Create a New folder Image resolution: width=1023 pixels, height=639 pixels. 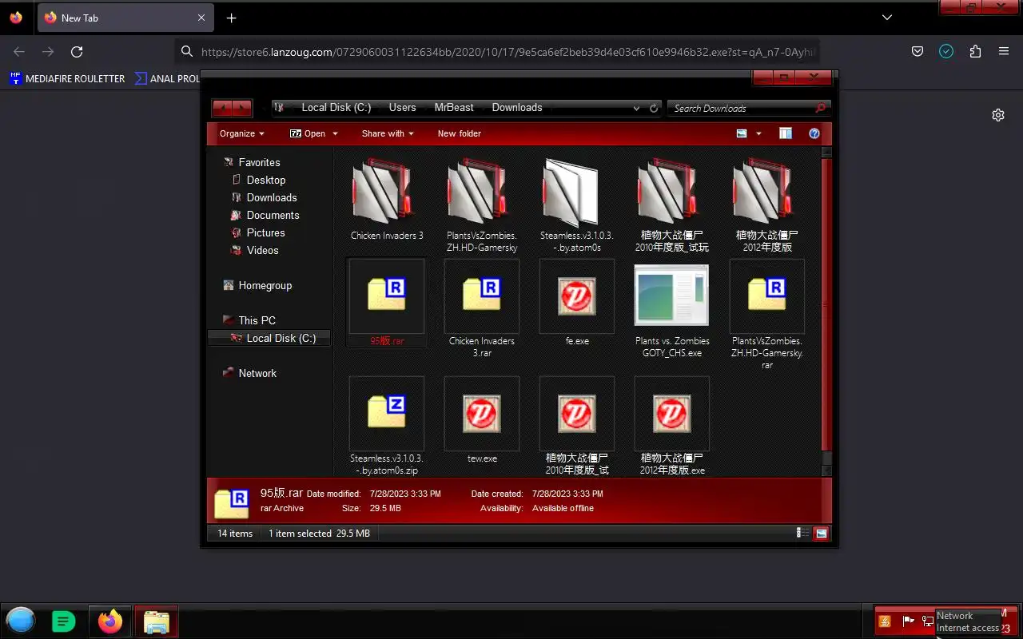(x=460, y=133)
